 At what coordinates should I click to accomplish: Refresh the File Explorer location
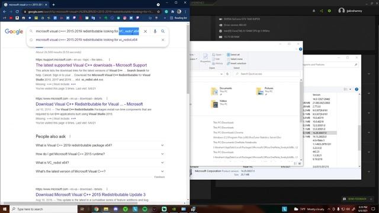pyautogui.click(x=227, y=74)
